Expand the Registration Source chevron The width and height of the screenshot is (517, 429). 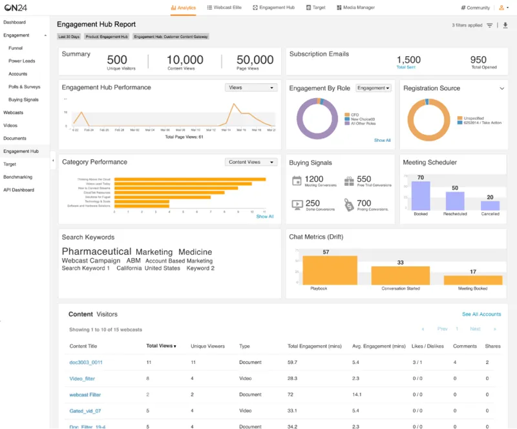[x=502, y=88]
